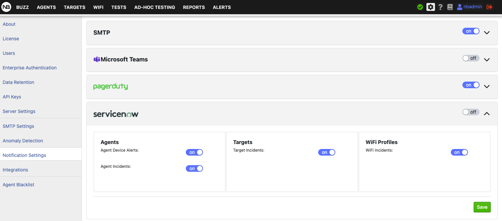This screenshot has width=502, height=221.
Task: Click the Agents card heading
Action: 110,142
